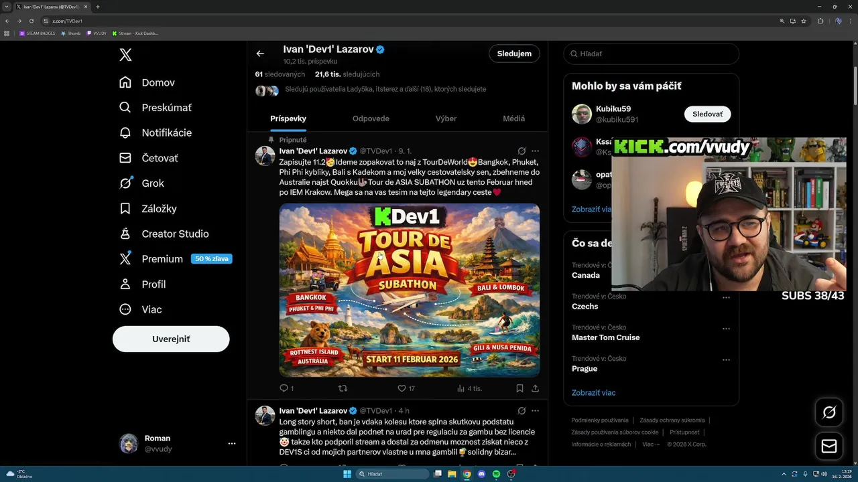Open File Explorer in the taskbar
The height and width of the screenshot is (482, 858).
click(452, 474)
